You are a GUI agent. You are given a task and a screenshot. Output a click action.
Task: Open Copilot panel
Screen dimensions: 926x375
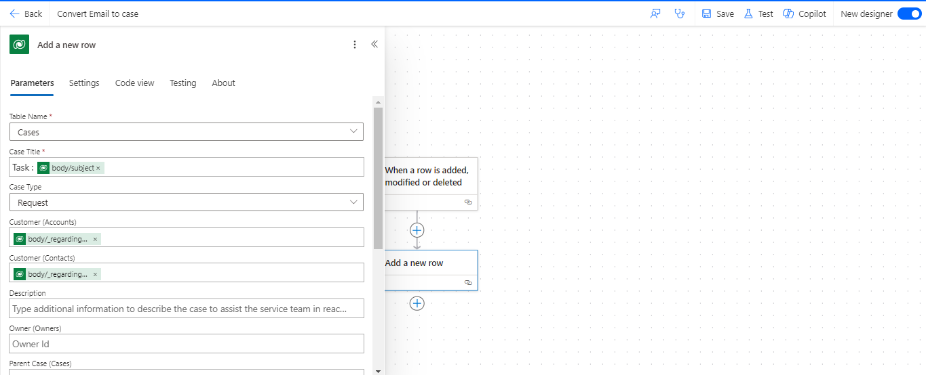pos(805,14)
